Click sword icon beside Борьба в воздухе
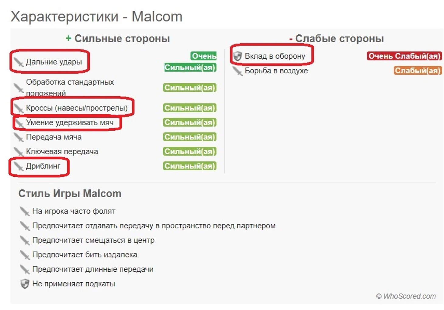This screenshot has width=444, height=310. 238,71
